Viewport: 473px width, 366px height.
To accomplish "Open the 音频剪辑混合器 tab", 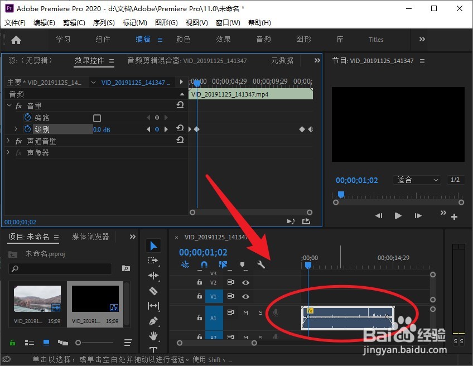I will [187, 61].
